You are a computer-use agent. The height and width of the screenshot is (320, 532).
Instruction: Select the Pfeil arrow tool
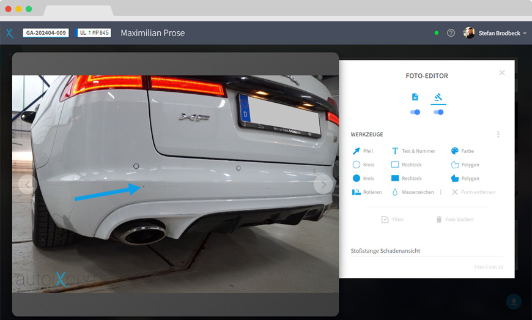(x=363, y=151)
